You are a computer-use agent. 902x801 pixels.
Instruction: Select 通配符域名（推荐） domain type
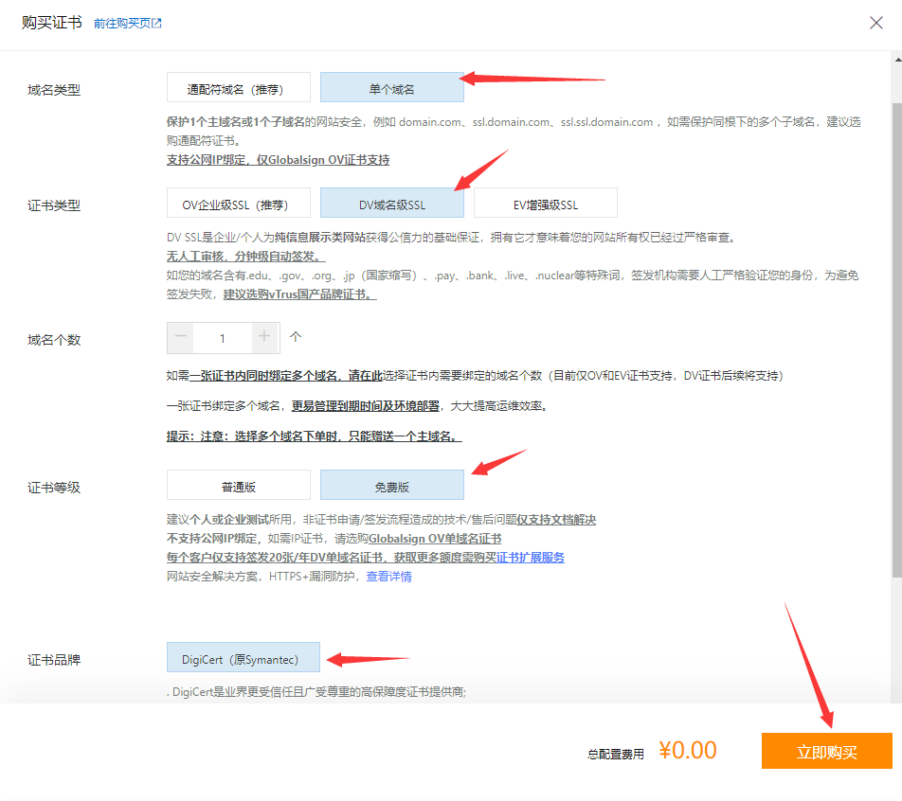point(238,88)
